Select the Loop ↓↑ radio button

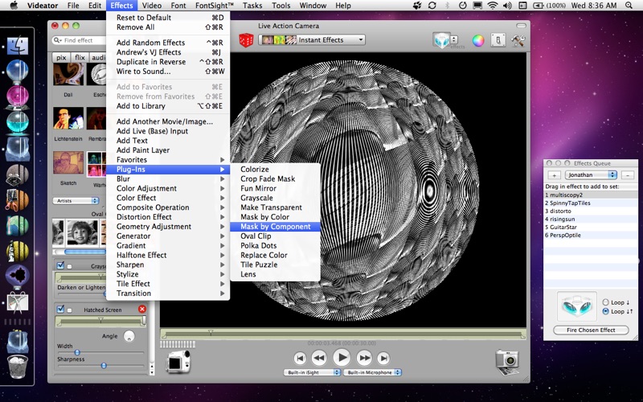tap(605, 311)
